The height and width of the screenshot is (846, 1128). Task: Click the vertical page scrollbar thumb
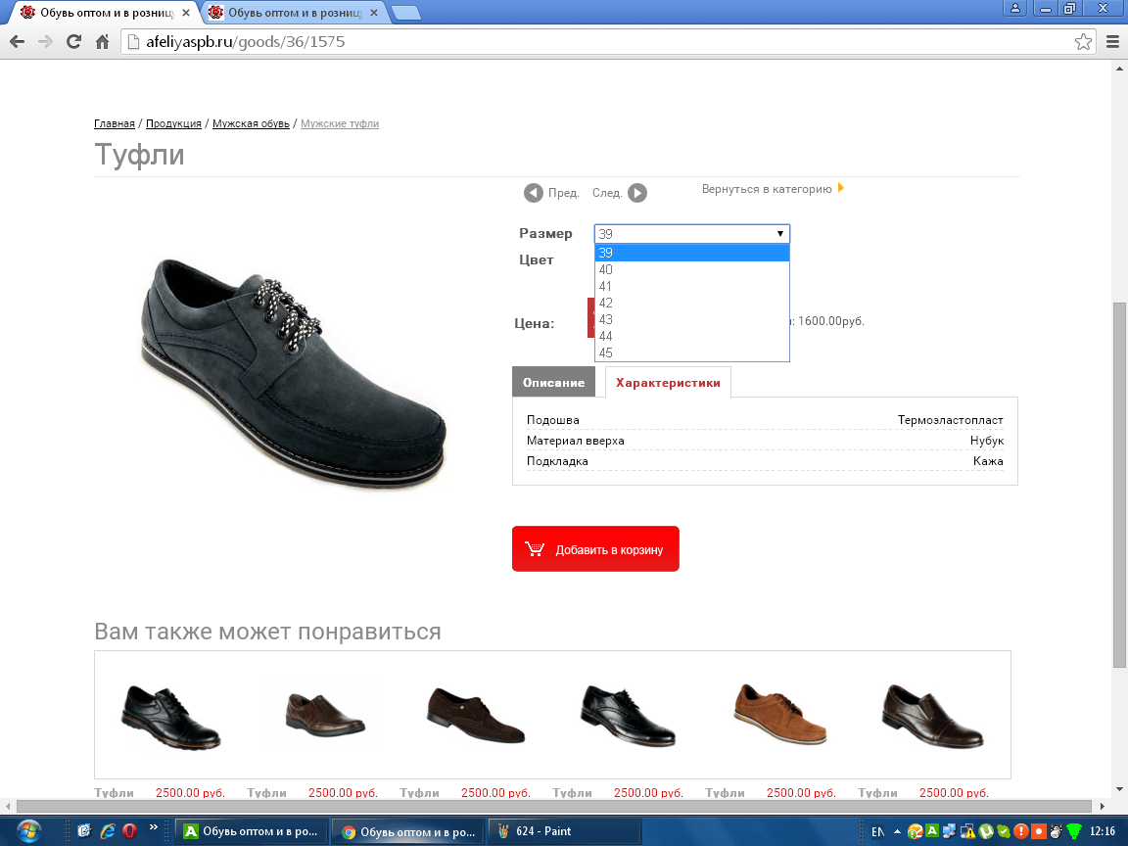(x=1119, y=486)
